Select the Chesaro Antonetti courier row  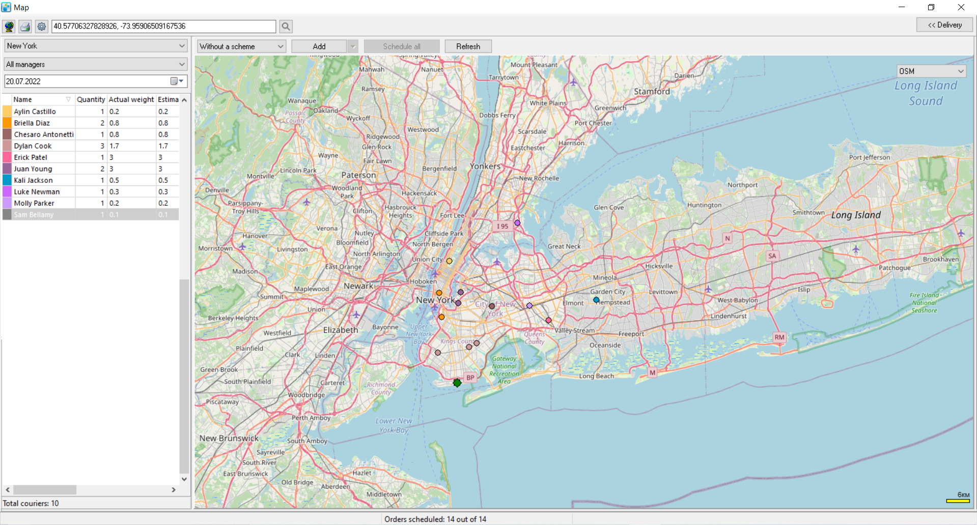91,134
